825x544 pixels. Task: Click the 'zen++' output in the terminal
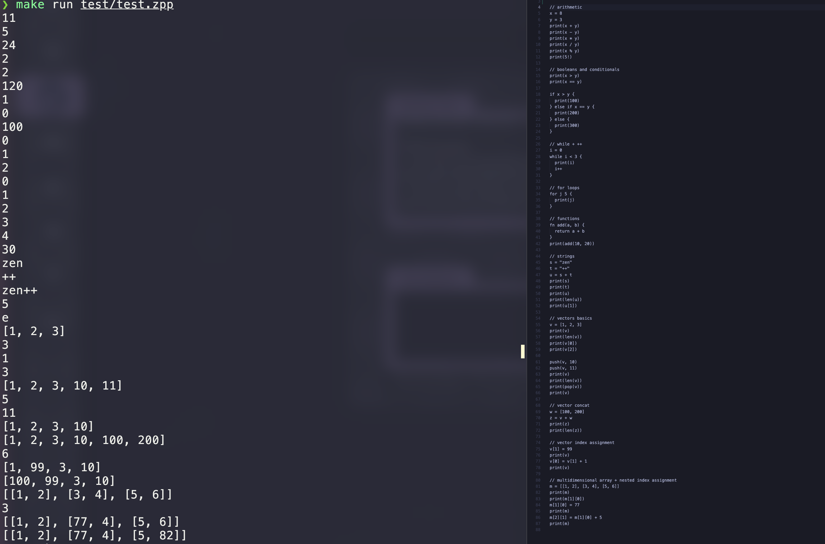point(20,290)
